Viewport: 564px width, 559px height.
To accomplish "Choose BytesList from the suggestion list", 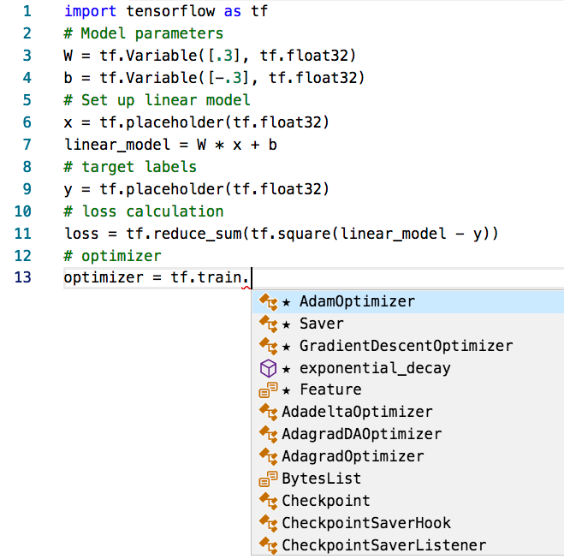I will 408,479.
